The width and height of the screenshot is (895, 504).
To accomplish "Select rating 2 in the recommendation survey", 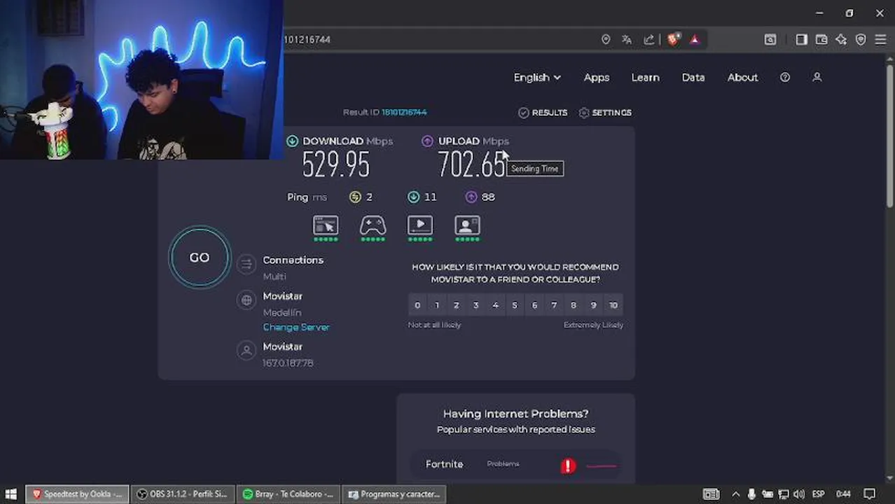I will 457,305.
